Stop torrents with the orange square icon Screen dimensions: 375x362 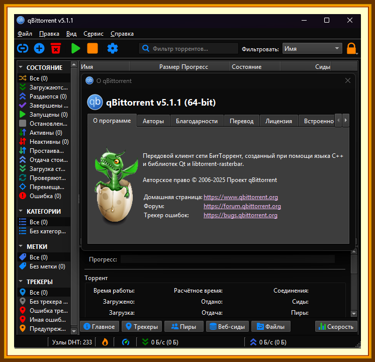(92, 49)
